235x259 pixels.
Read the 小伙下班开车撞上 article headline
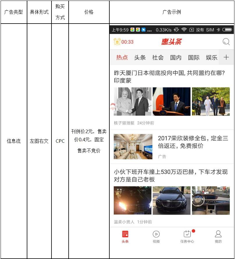tap(170, 176)
